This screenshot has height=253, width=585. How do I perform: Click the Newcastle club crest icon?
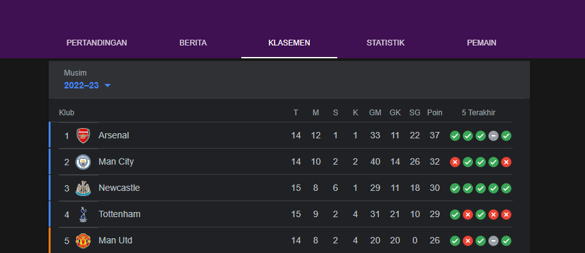point(83,188)
